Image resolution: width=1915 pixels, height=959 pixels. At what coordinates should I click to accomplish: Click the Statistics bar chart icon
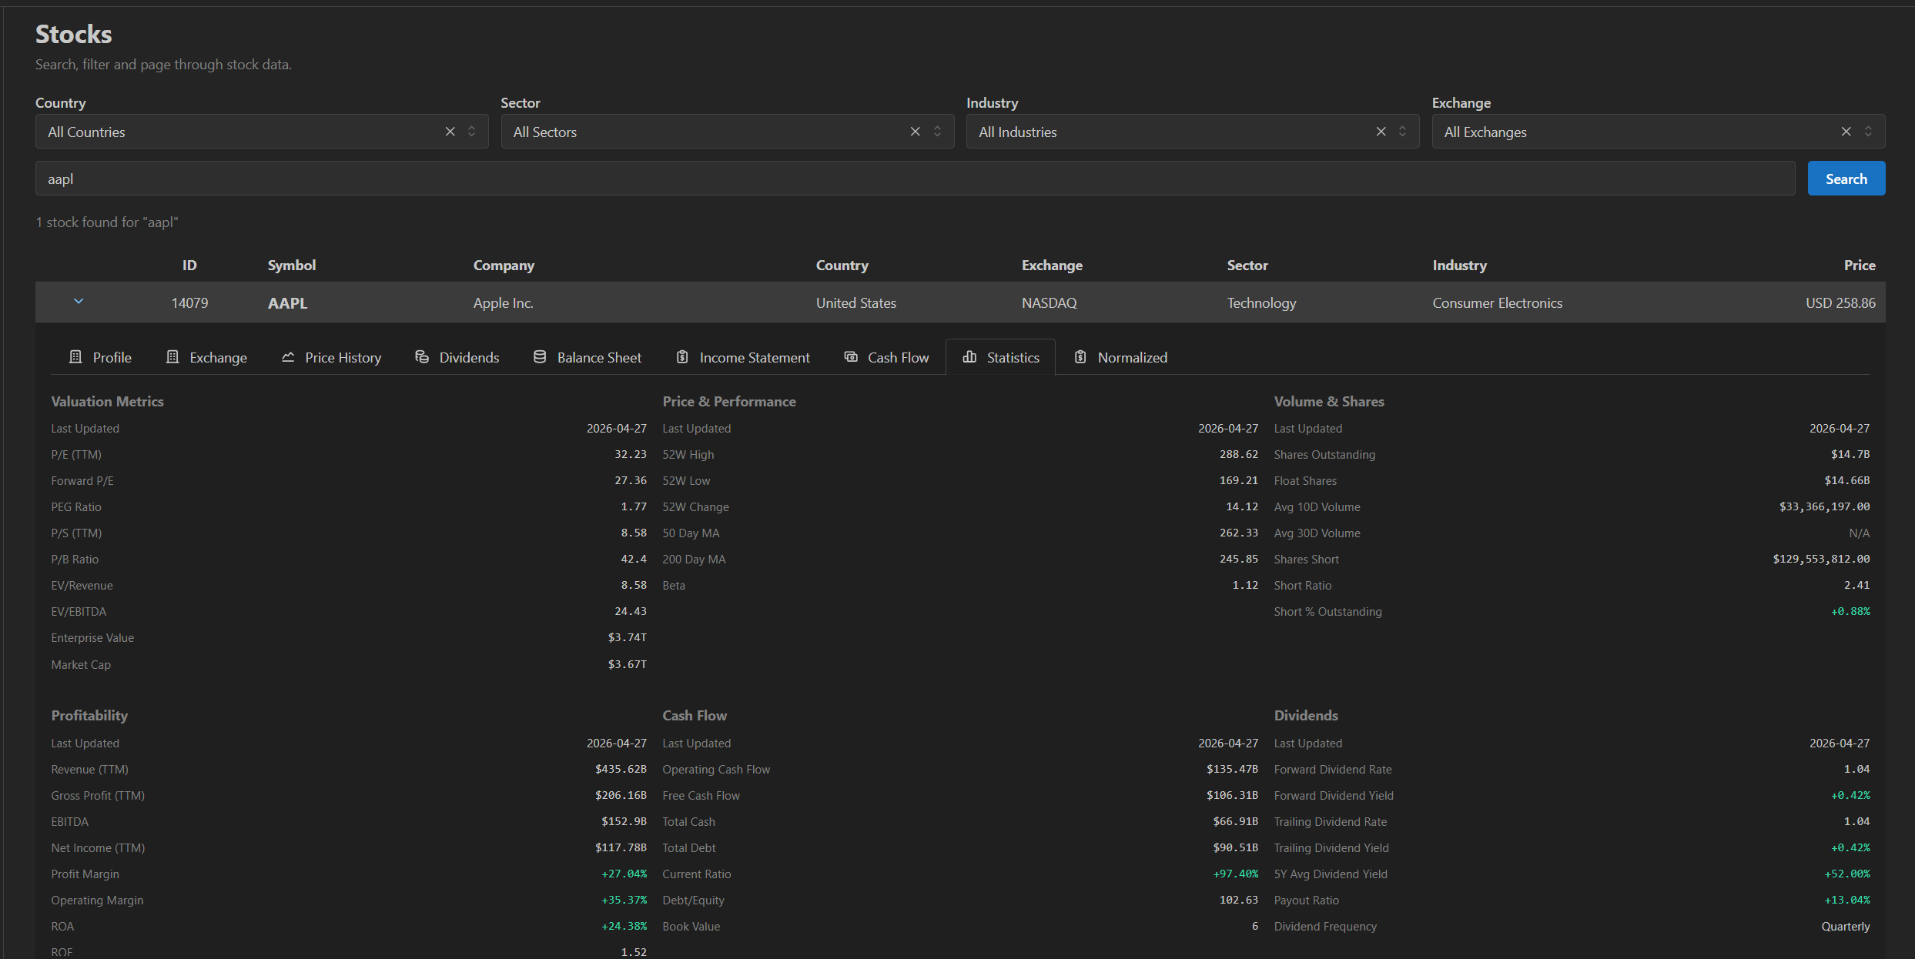969,357
